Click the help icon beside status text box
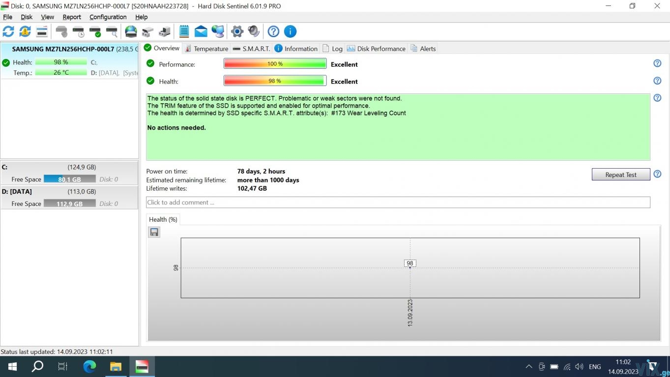This screenshot has height=377, width=670. [x=657, y=98]
